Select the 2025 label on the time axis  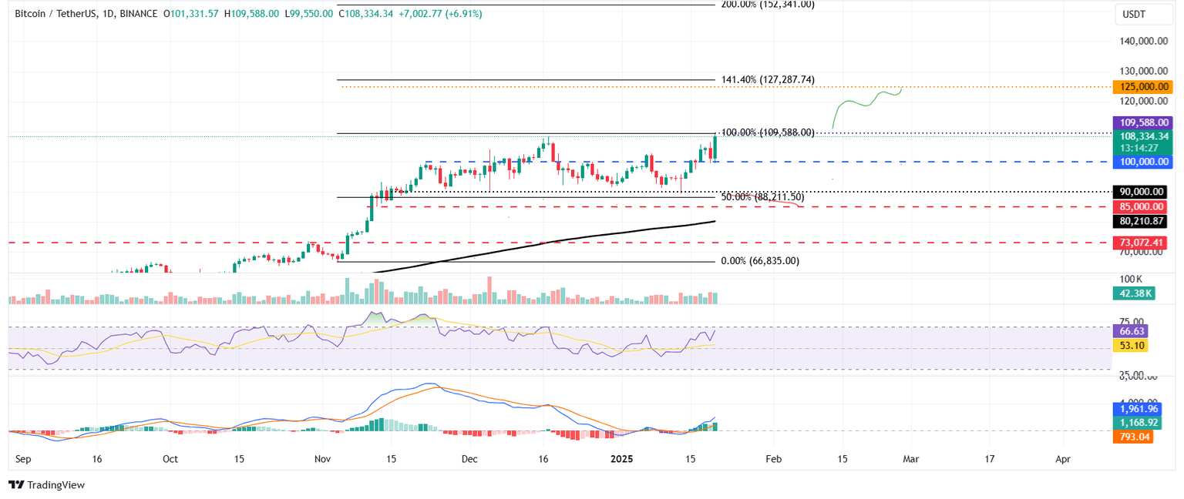tap(621, 458)
